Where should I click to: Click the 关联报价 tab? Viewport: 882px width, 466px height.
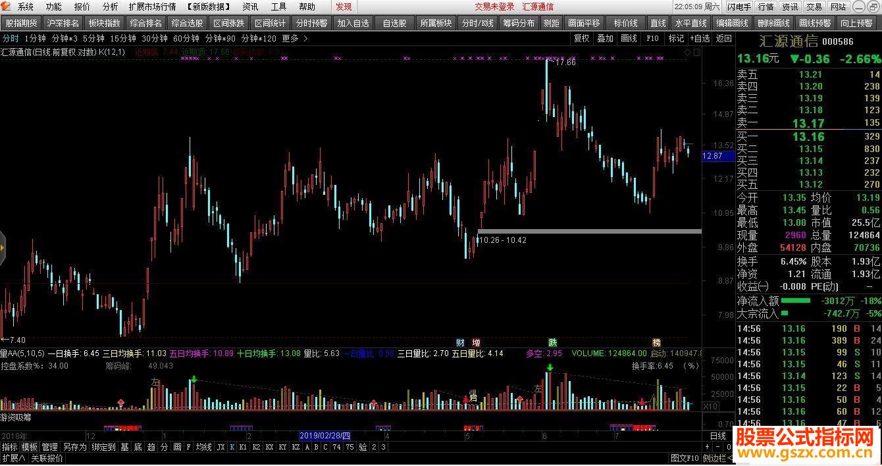(x=47, y=458)
